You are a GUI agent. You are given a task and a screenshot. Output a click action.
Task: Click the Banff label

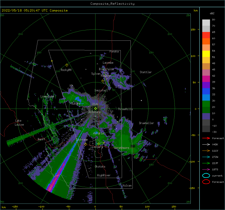point(41,139)
